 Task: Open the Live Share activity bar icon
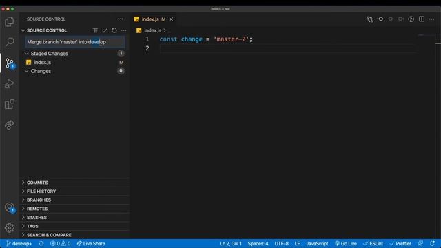tap(9, 125)
